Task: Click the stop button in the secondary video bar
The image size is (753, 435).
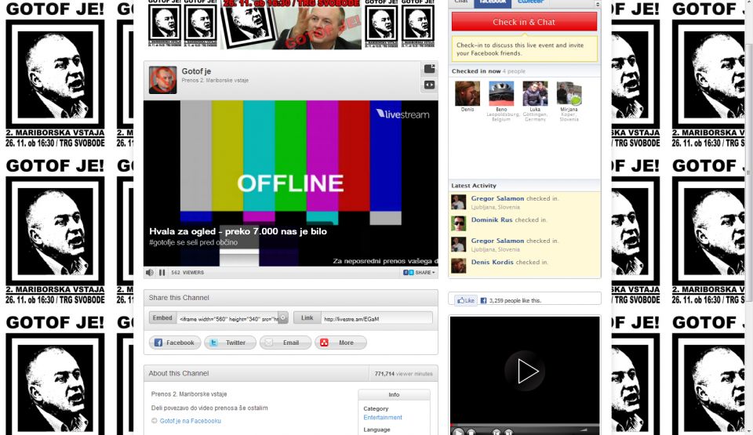Action: (x=471, y=432)
